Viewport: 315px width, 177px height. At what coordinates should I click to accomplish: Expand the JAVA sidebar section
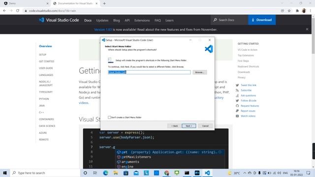[42, 106]
